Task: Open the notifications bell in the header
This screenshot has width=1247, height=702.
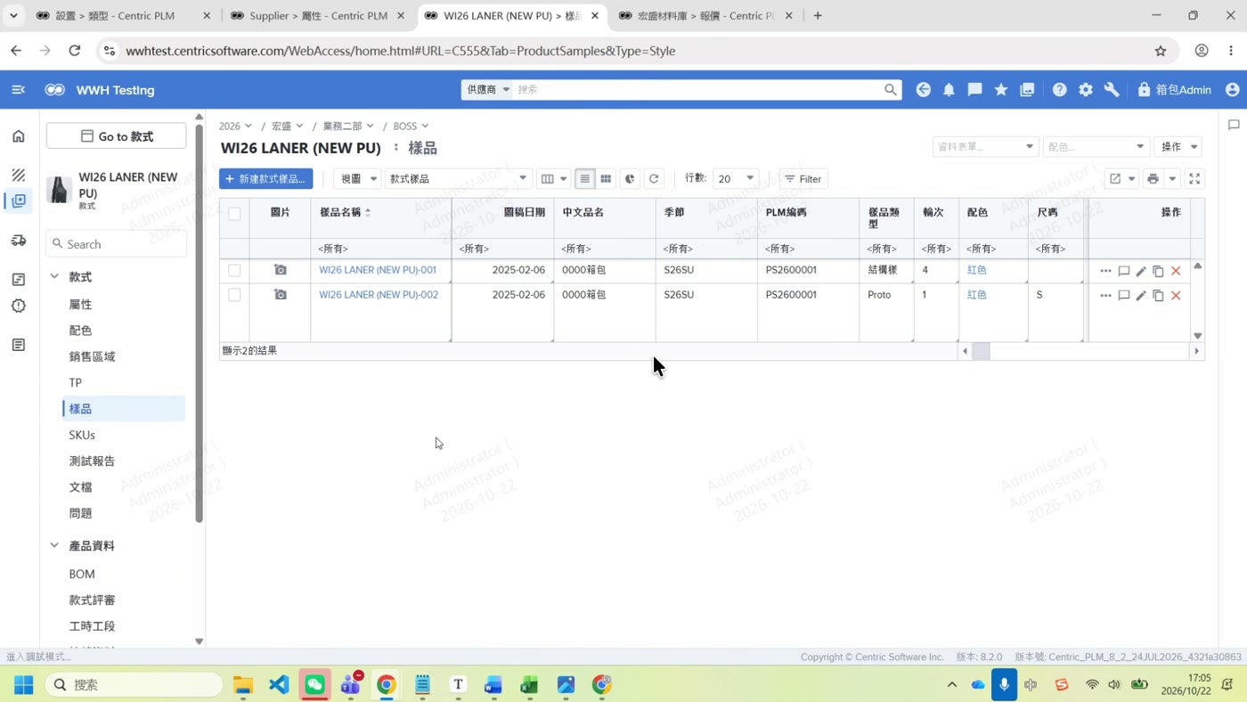Action: [x=949, y=90]
